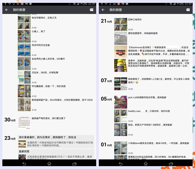Tap 我的相册 title on right phone
195x169 pixels.
click(115, 10)
